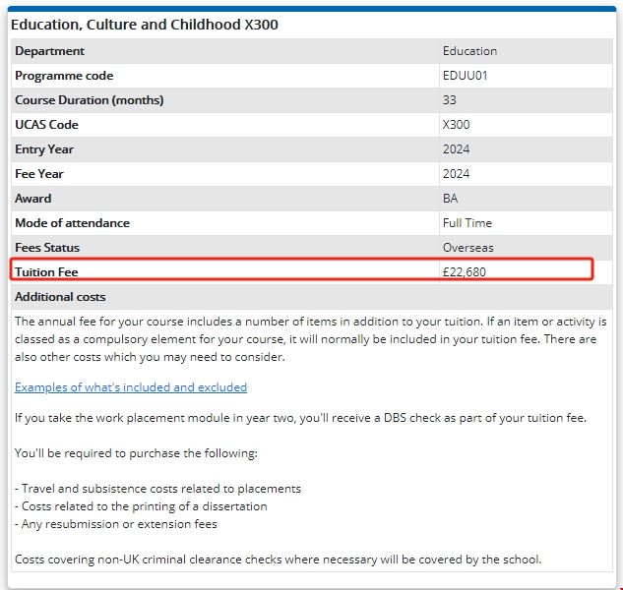Click the 'Education, Culture and Childhood X300' heading
The image size is (623, 590).
(144, 24)
